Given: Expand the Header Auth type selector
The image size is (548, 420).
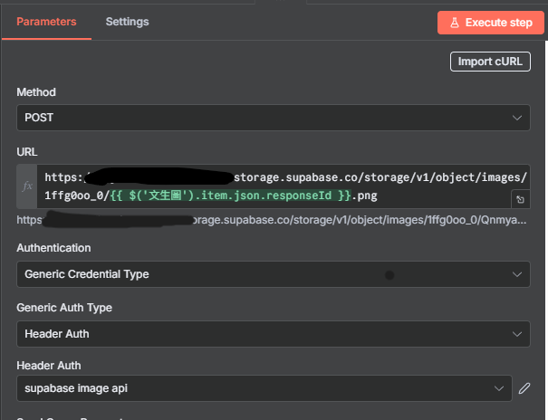Looking at the screenshot, I should pos(272,334).
